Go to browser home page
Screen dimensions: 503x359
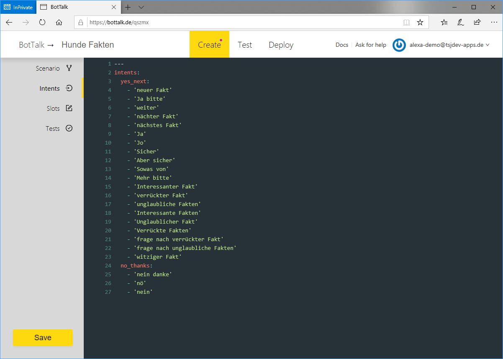tap(59, 23)
